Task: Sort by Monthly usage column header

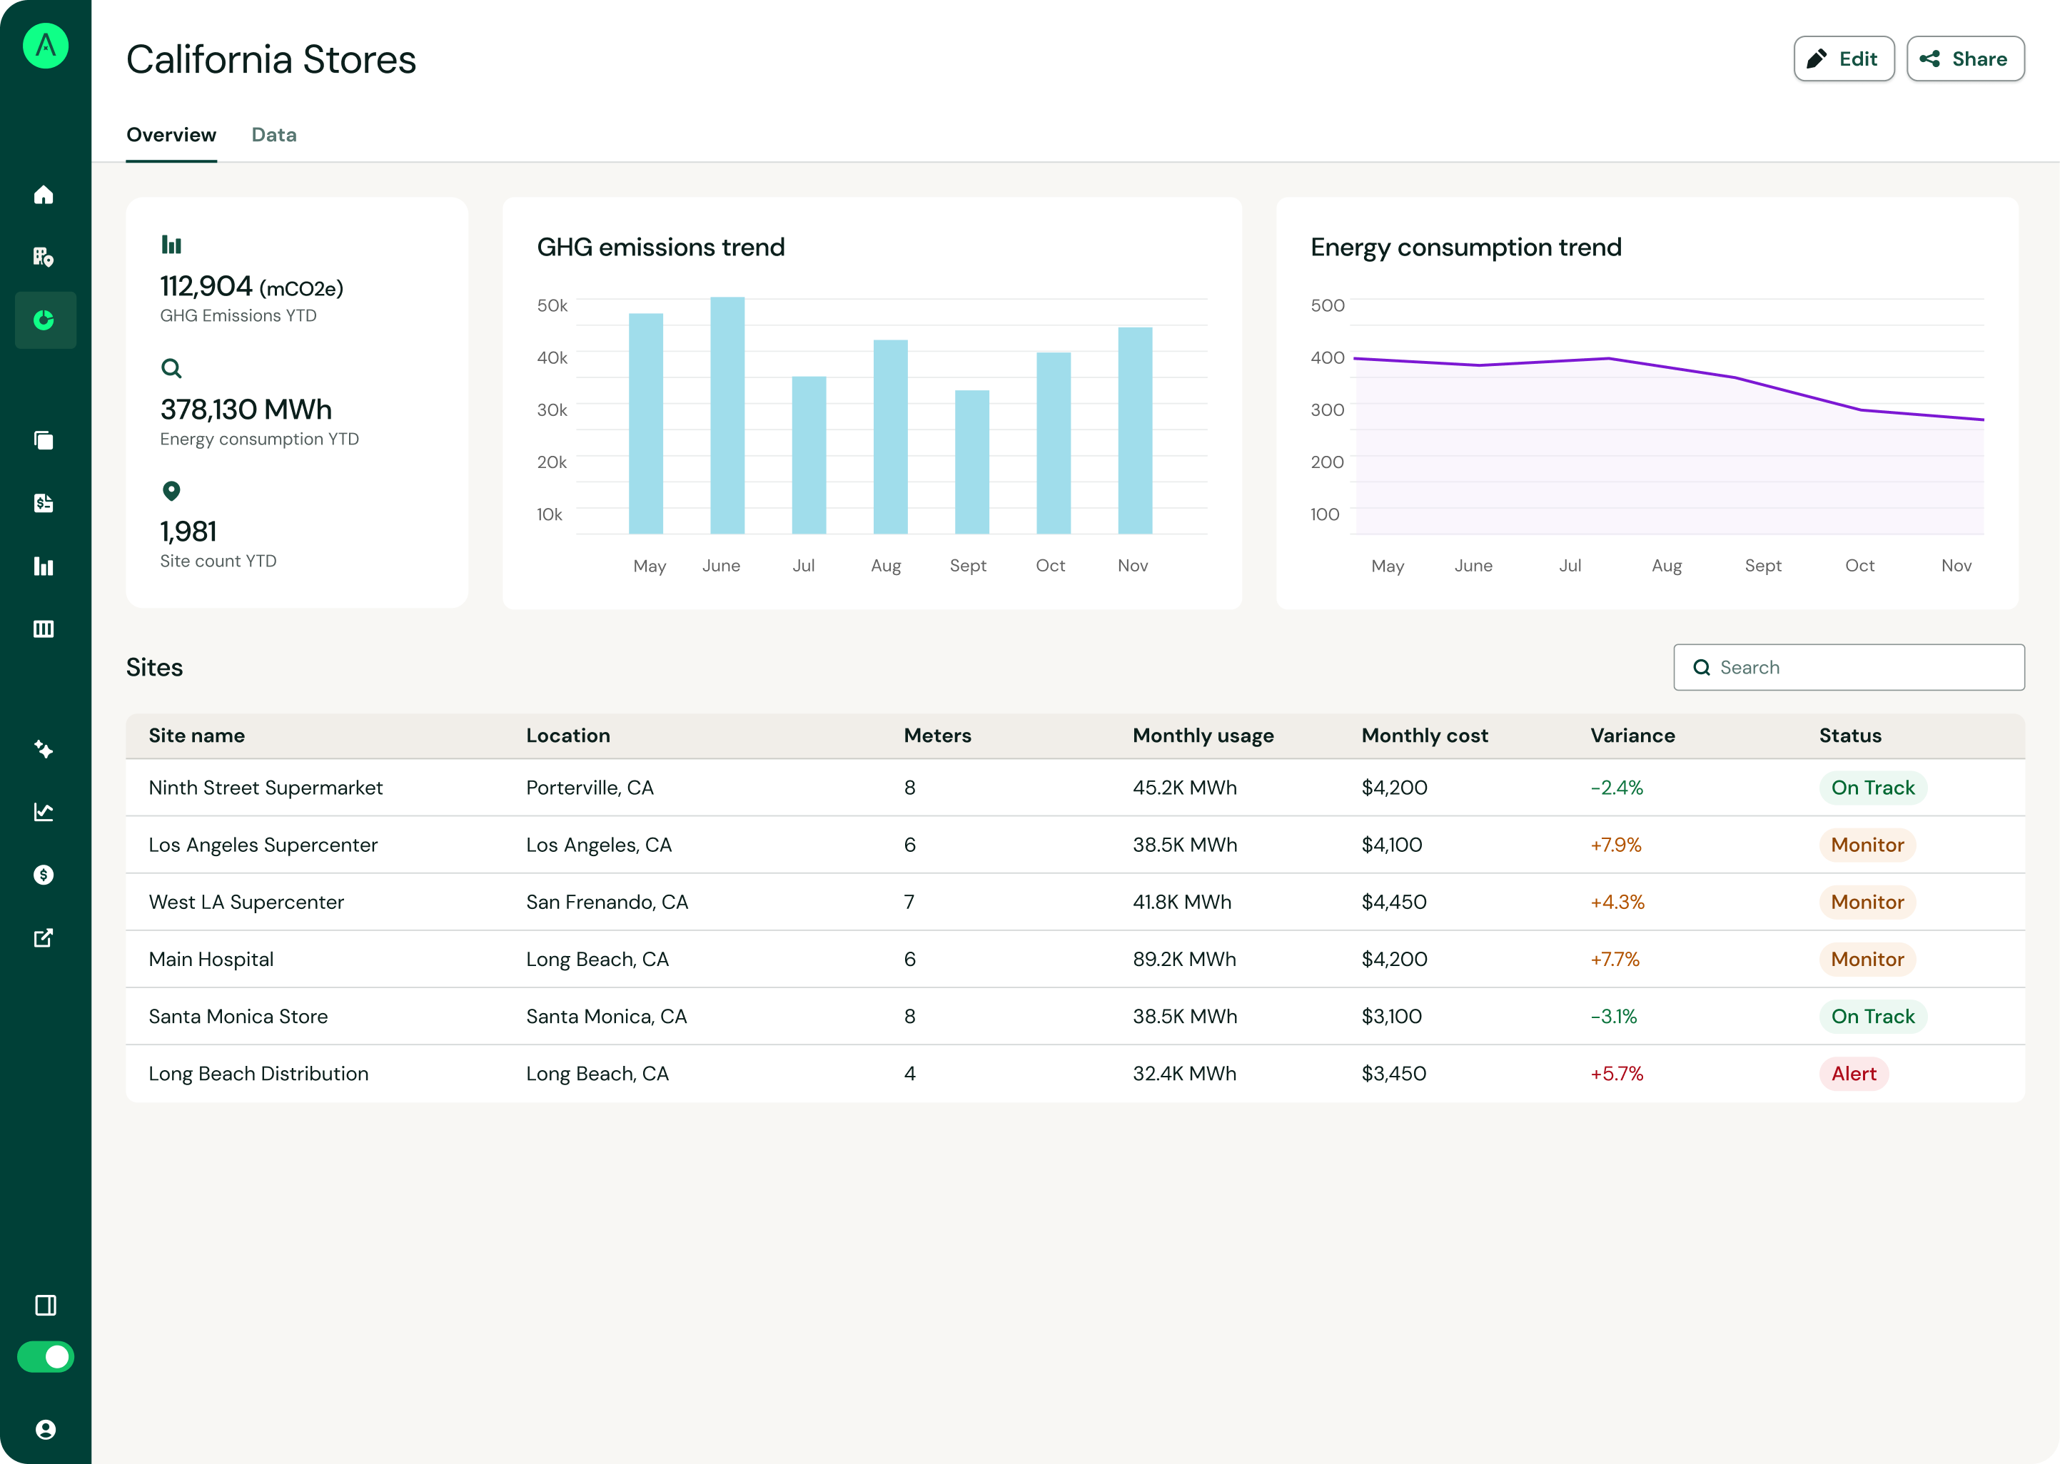Action: click(x=1203, y=736)
